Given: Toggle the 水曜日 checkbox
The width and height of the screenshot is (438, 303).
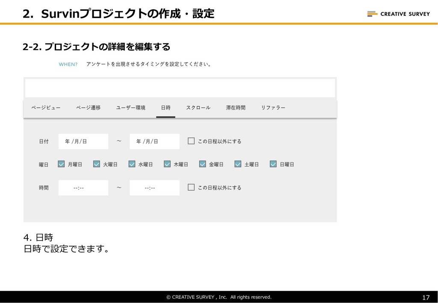Looking at the screenshot, I should [132, 164].
